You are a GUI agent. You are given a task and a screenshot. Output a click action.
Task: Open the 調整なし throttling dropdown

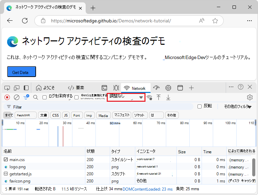(x=126, y=97)
